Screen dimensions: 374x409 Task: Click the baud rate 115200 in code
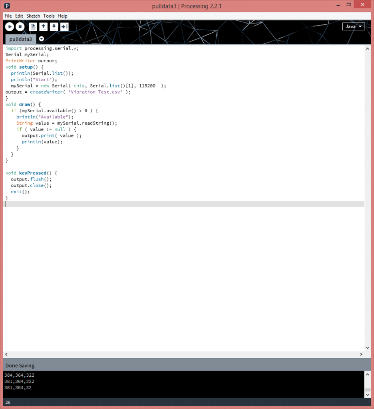coord(147,86)
